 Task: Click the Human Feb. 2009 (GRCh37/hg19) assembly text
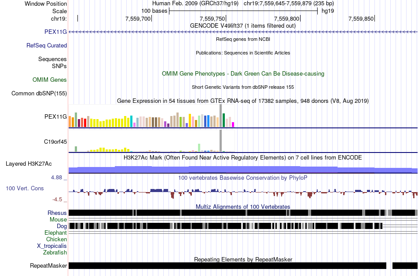point(195,4)
